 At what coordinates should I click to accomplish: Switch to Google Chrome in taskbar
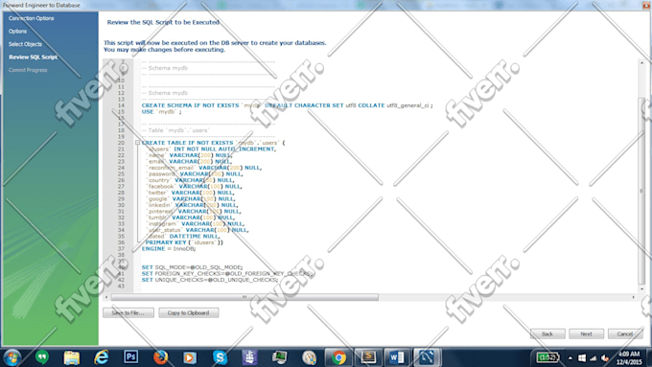tap(338, 357)
